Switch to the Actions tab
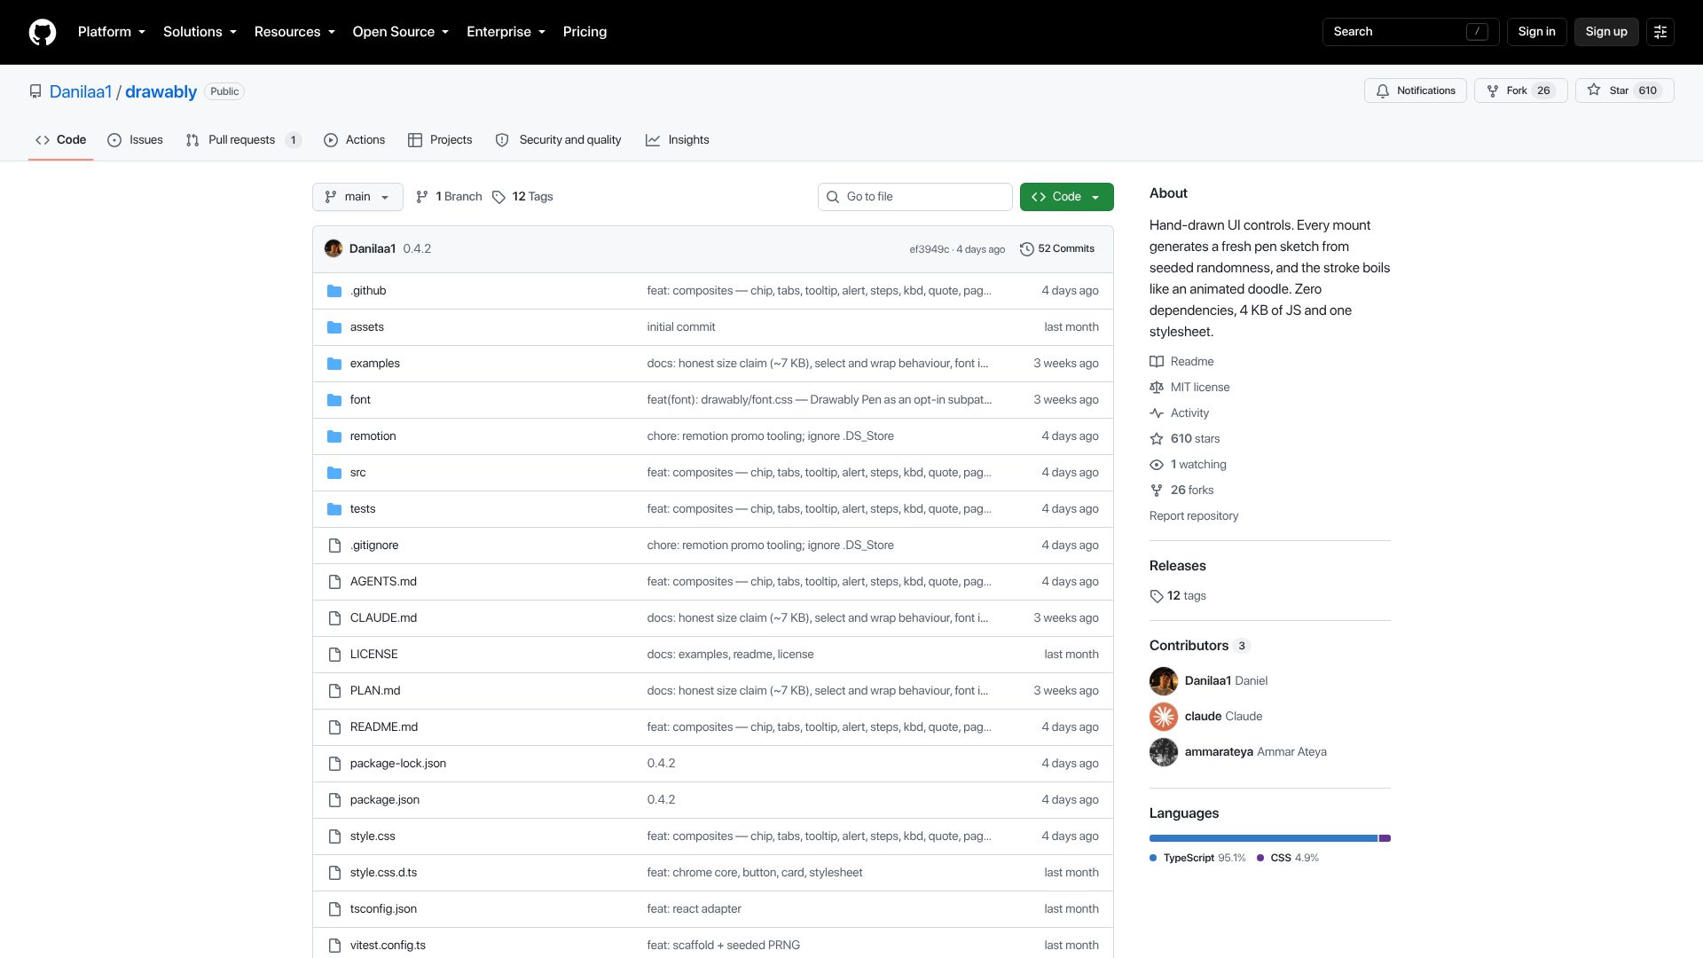The height and width of the screenshot is (958, 1703). [354, 140]
